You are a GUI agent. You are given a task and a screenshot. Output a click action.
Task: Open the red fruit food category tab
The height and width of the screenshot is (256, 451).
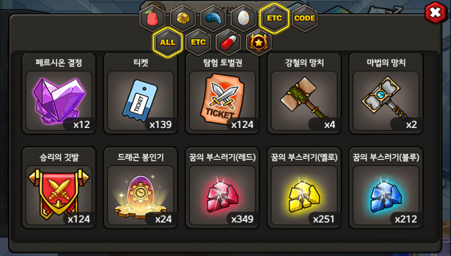[x=152, y=18]
